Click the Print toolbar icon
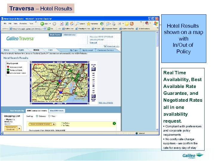 pyautogui.click(x=114, y=24)
